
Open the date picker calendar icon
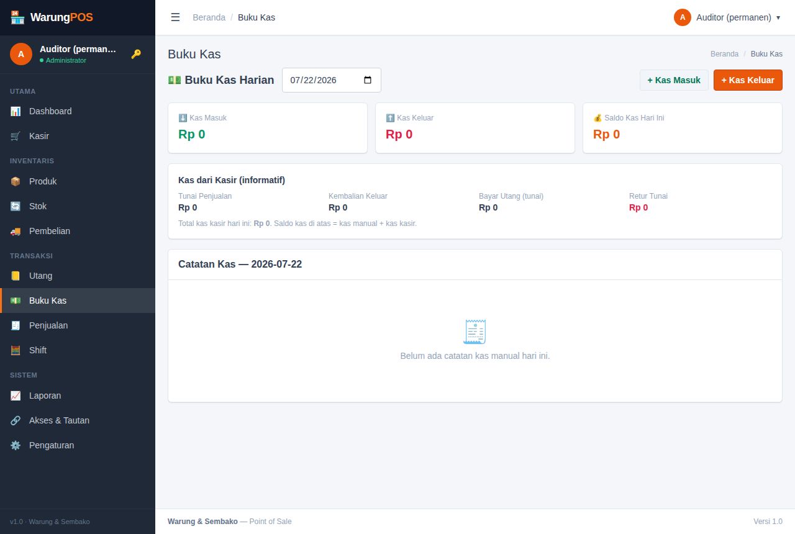click(368, 80)
